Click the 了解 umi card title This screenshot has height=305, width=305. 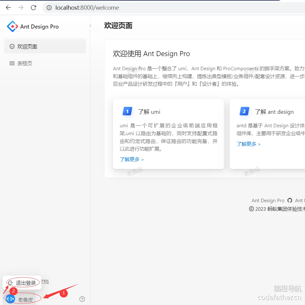(x=149, y=112)
